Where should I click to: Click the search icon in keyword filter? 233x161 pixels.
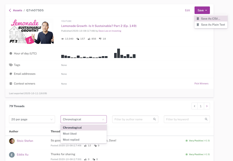206,119
